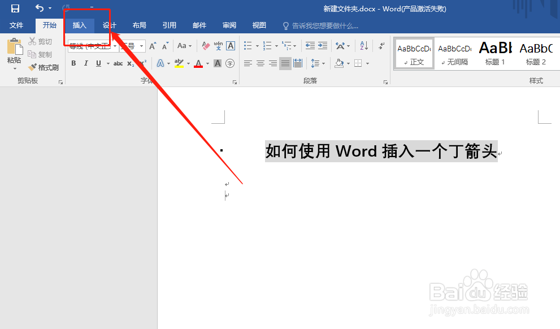
Task: Increase paragraph indent
Action: tap(323, 46)
